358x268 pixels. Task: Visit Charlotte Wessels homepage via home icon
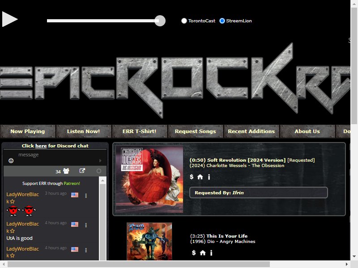click(200, 177)
